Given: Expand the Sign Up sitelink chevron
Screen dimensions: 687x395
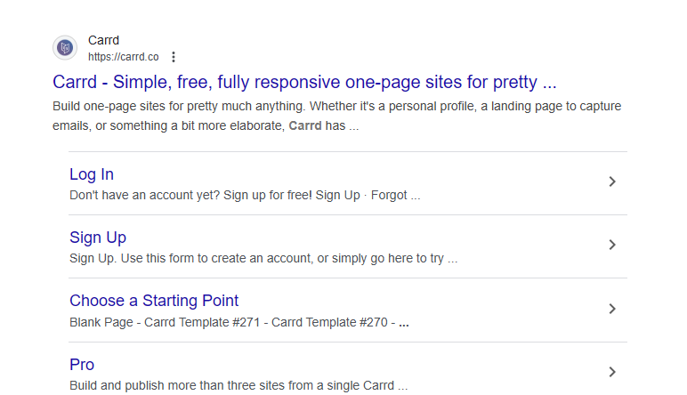Looking at the screenshot, I should 612,245.
